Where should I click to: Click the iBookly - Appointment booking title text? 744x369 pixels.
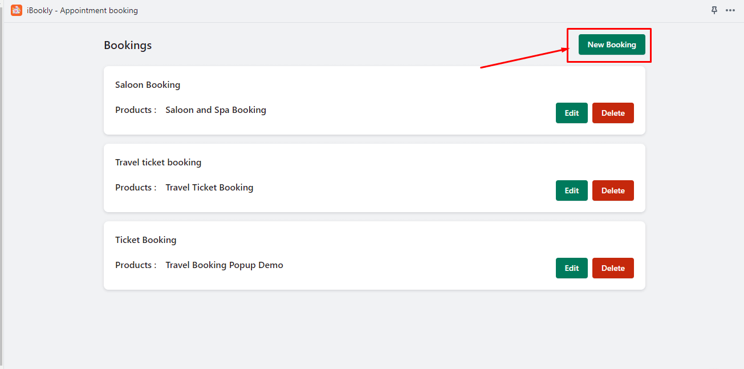tap(82, 10)
